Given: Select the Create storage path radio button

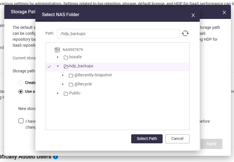Looking at the screenshot, I should click(21, 83).
